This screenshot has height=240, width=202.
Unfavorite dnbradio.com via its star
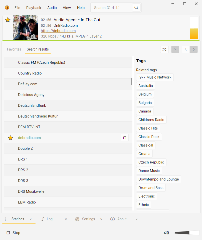point(11,138)
